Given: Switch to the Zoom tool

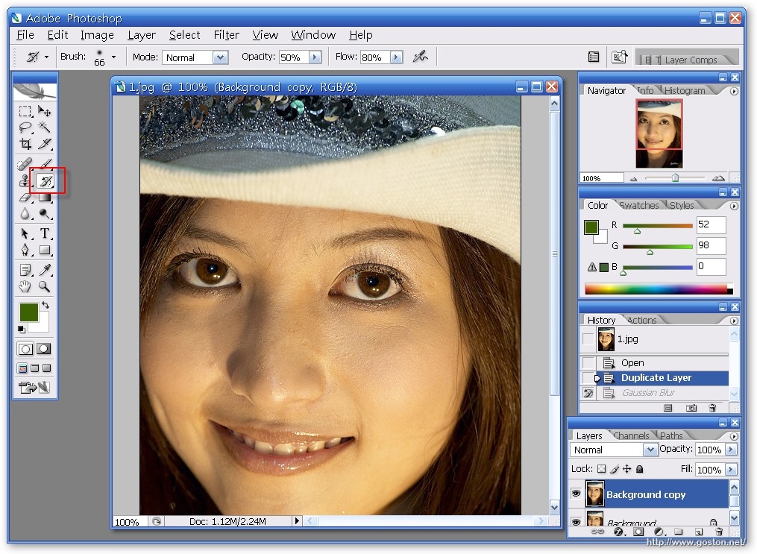Looking at the screenshot, I should coord(45,286).
